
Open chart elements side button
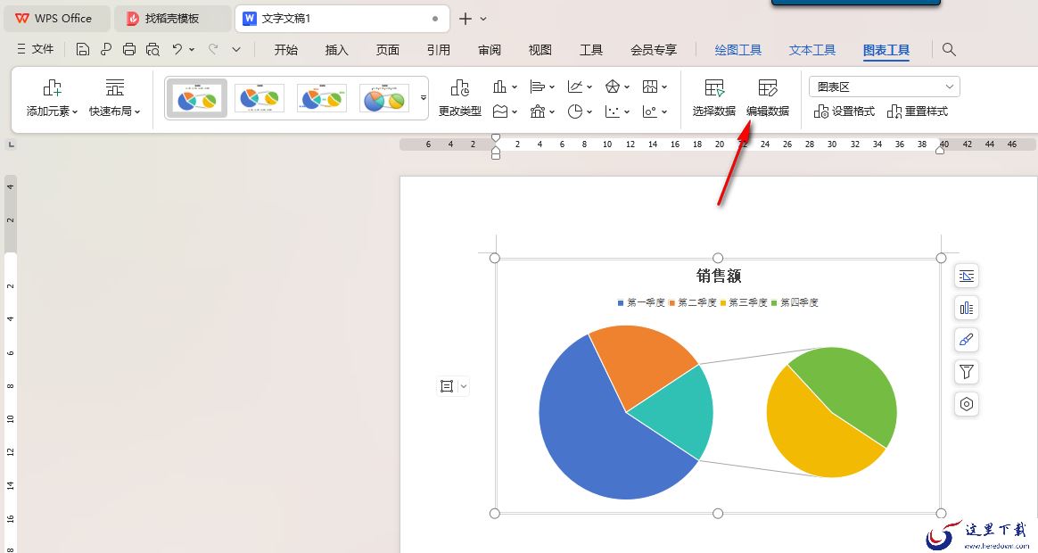tap(967, 308)
